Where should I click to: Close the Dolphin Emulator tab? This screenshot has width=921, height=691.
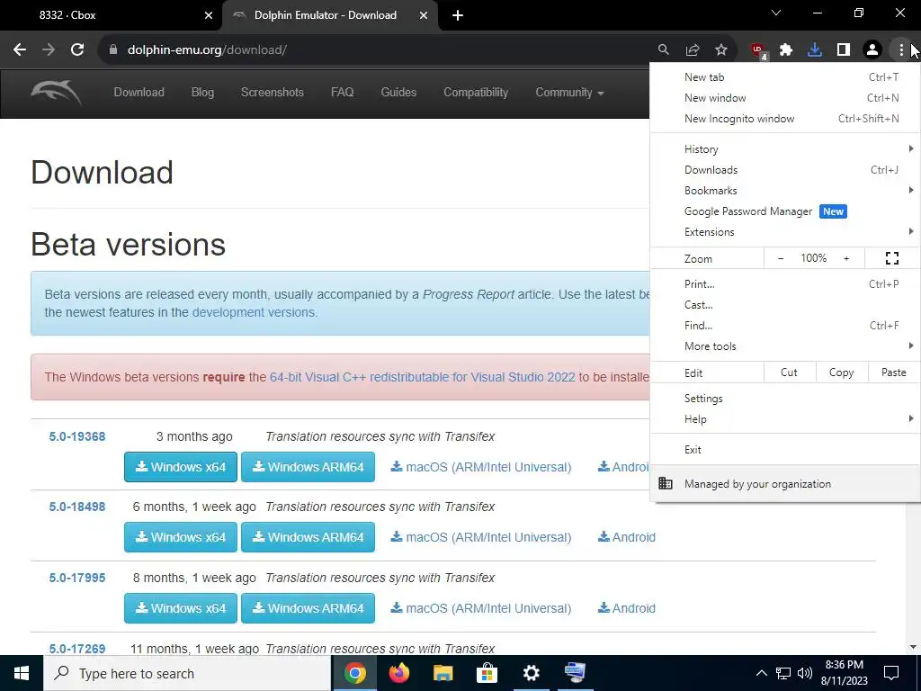[424, 16]
